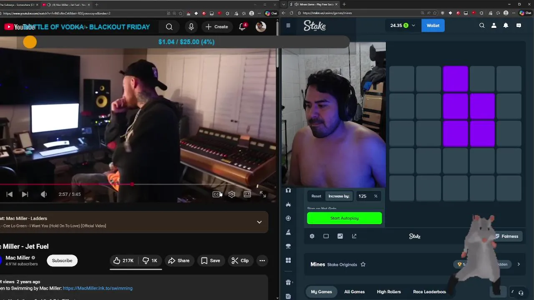This screenshot has width=534, height=300.
Task: Open the Stake hamburger menu
Action: tap(288, 25)
